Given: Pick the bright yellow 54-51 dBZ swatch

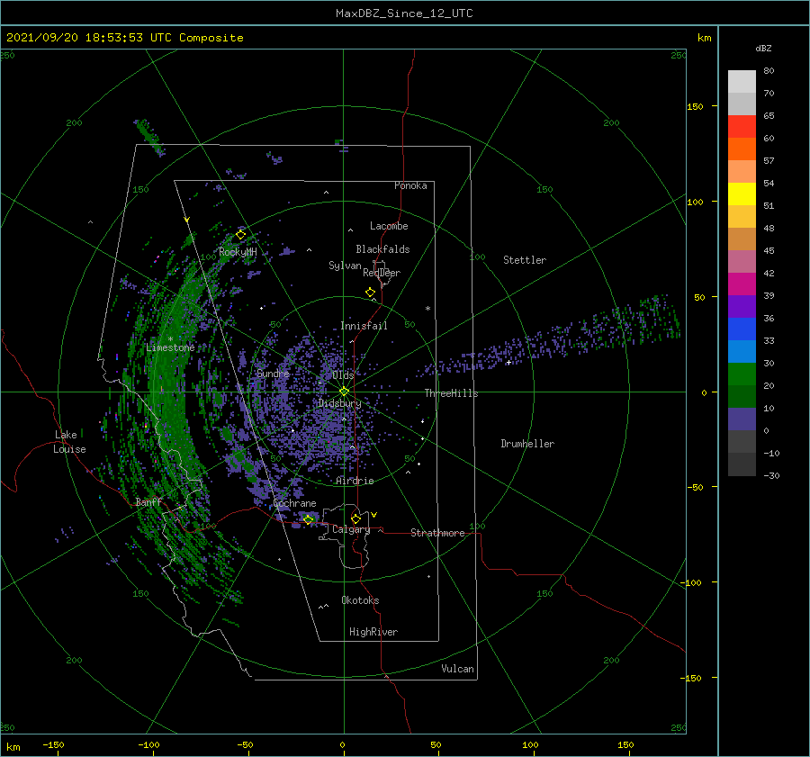Looking at the screenshot, I should [x=742, y=194].
